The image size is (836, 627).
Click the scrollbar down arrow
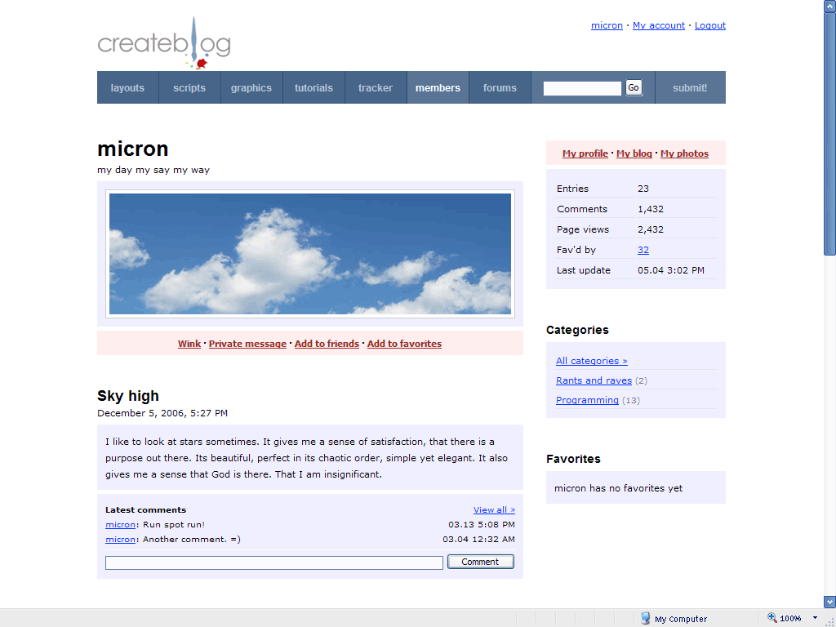829,602
